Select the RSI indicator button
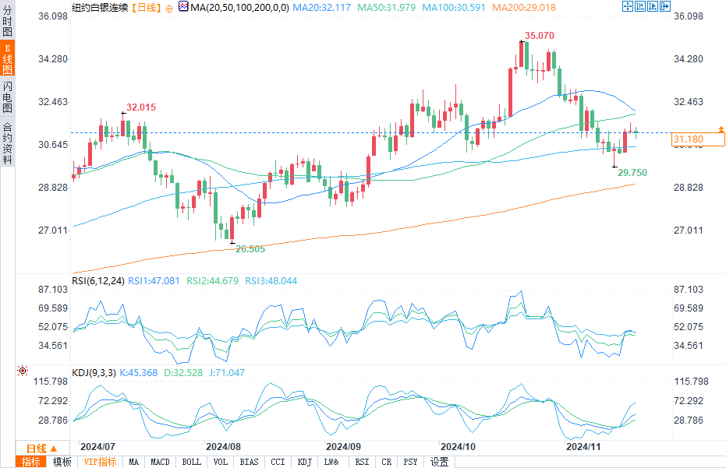Viewport: 726px width, 468px height. [362, 462]
